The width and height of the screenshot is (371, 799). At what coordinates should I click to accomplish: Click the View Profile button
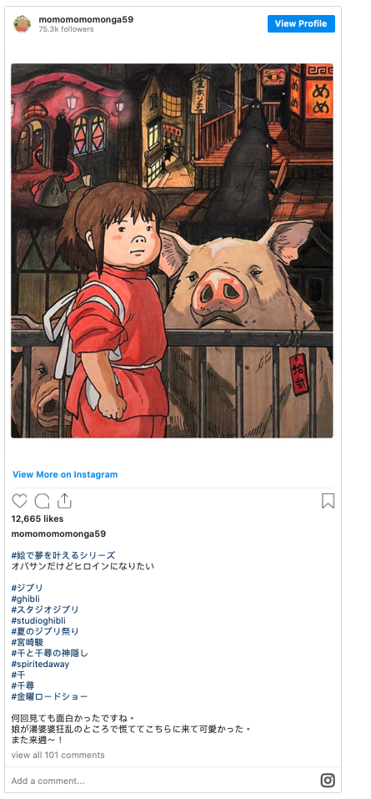[301, 23]
